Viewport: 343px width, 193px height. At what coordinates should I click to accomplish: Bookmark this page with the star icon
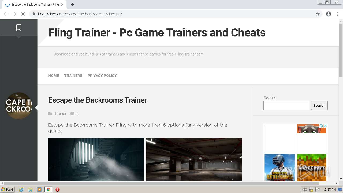point(318,14)
